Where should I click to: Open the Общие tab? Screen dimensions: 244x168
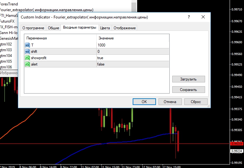pyautogui.click(x=54, y=28)
